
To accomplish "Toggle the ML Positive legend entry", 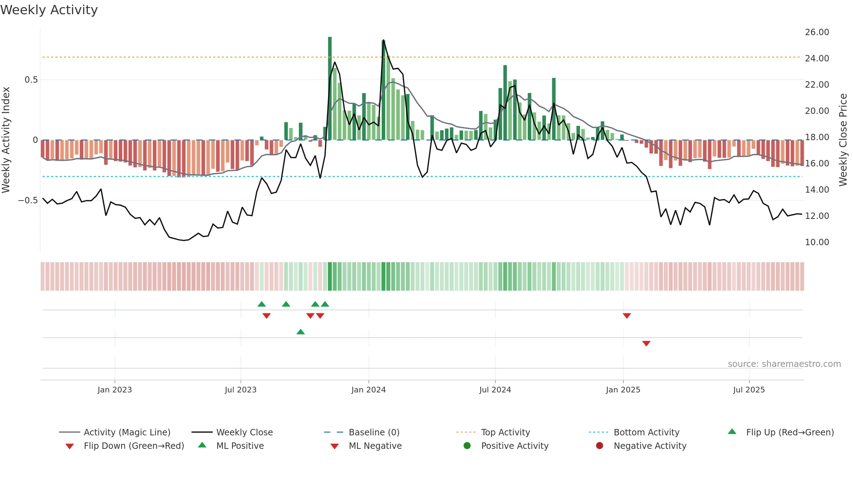I will pos(231,446).
